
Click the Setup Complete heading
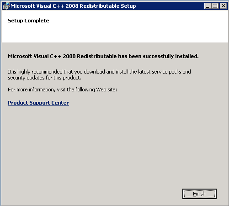pos(28,21)
